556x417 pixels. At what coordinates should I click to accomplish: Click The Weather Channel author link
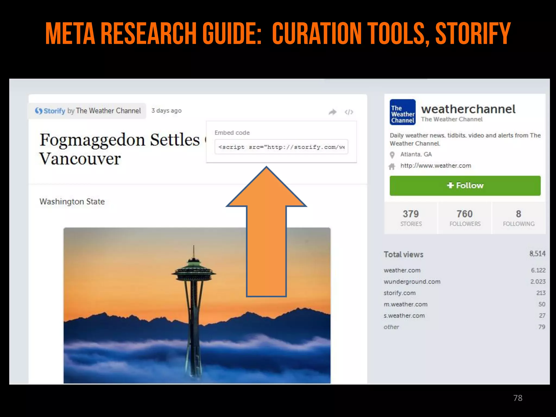pos(108,111)
